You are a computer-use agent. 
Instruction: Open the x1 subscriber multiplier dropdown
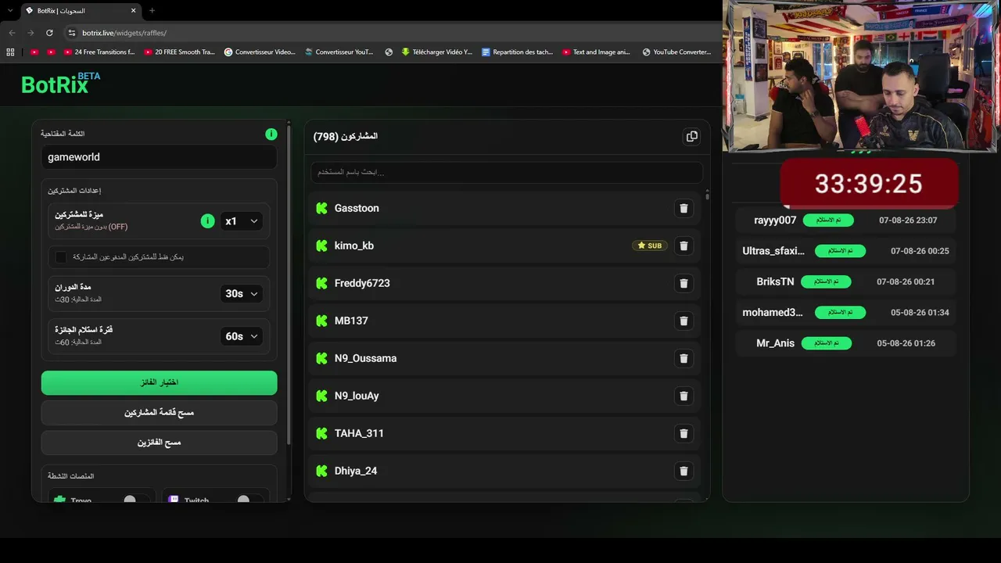(241, 221)
